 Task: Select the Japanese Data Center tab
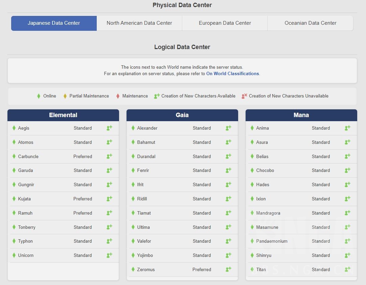(54, 23)
